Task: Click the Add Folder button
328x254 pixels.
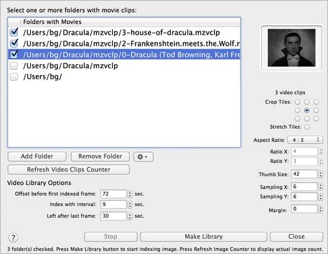Action: [37, 156]
